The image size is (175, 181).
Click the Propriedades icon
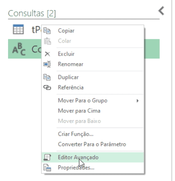(x=47, y=168)
